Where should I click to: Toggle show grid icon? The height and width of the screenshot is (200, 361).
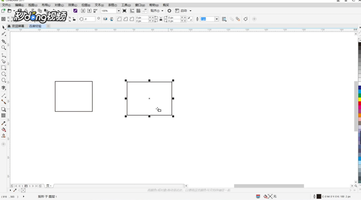138,11
